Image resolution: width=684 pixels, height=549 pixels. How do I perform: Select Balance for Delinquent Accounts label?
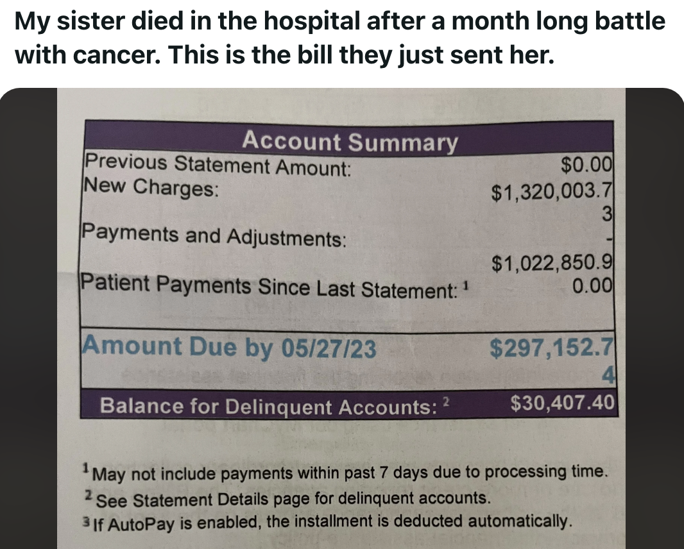coord(268,407)
